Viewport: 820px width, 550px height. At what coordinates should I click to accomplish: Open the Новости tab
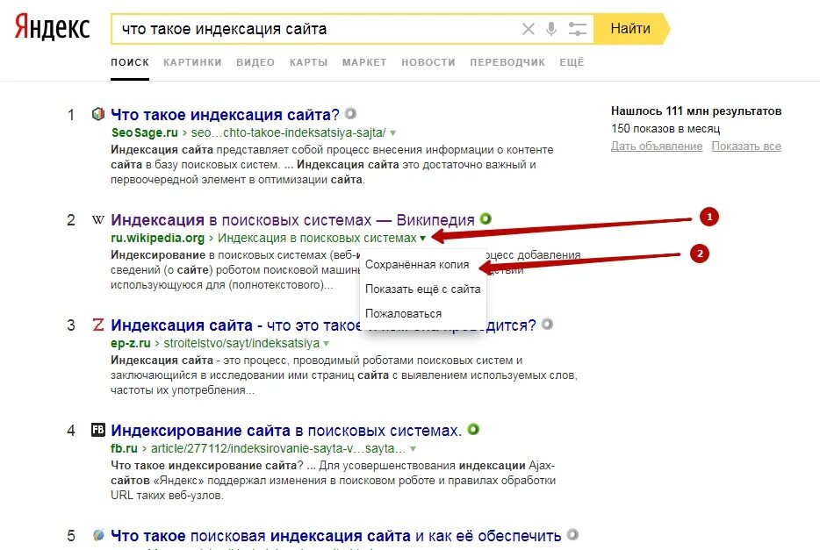(x=428, y=62)
